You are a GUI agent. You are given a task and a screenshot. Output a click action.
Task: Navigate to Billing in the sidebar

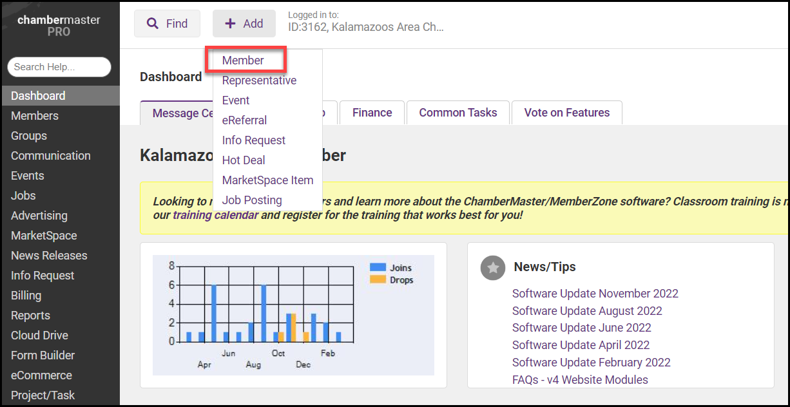tap(26, 296)
